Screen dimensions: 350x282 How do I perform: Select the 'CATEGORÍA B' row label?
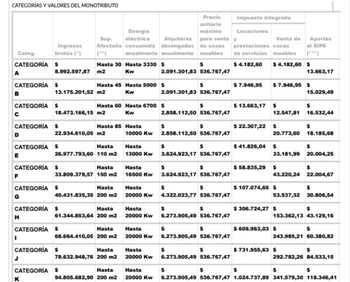tap(31, 89)
